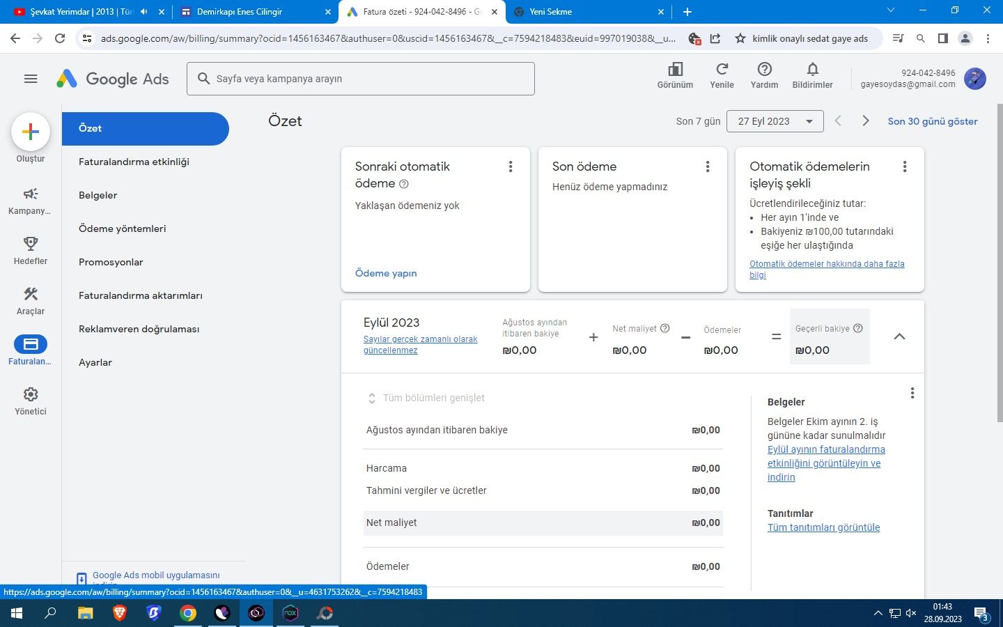Viewport: 1003px width, 627px height.
Task: Click Son 30 günü göster link
Action: [x=933, y=121]
